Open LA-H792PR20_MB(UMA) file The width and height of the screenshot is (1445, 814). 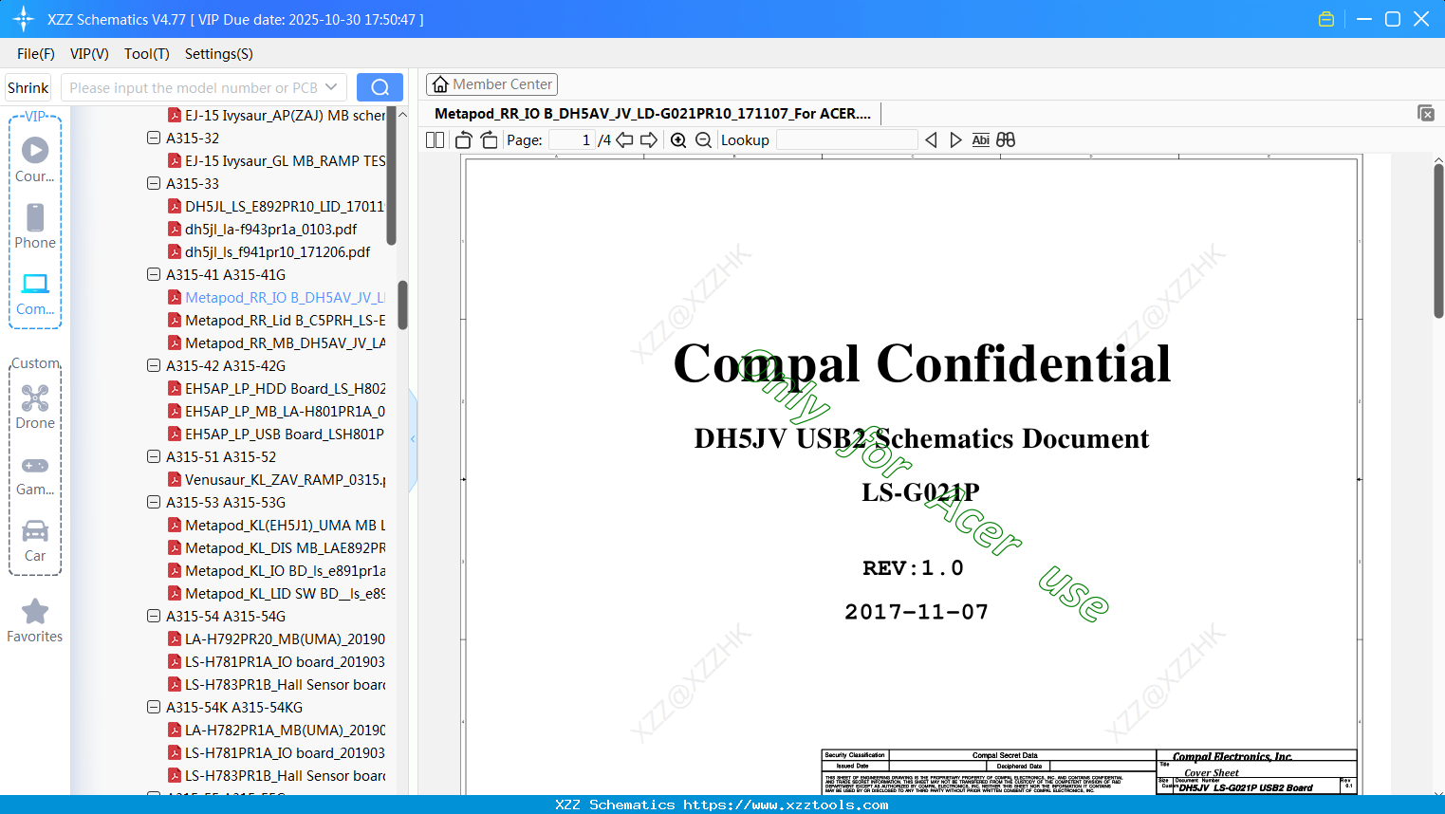[277, 638]
